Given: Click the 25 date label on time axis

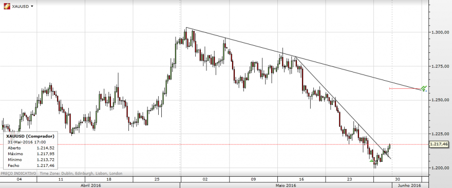Looking at the screenshot, I should [x=157, y=179].
